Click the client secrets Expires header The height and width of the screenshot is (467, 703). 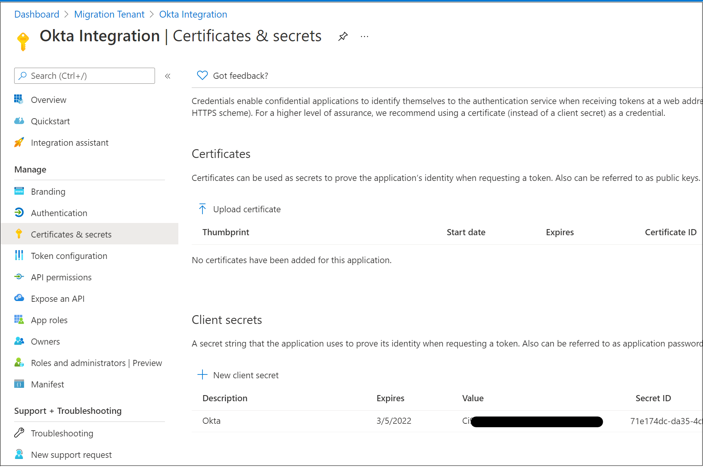[x=390, y=398]
